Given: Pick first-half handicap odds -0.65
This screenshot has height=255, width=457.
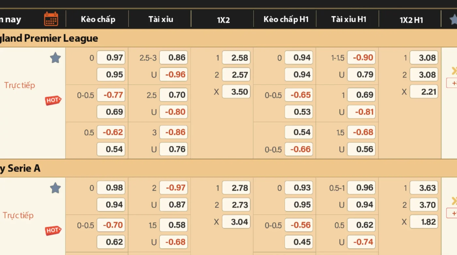Looking at the screenshot, I should [299, 95].
